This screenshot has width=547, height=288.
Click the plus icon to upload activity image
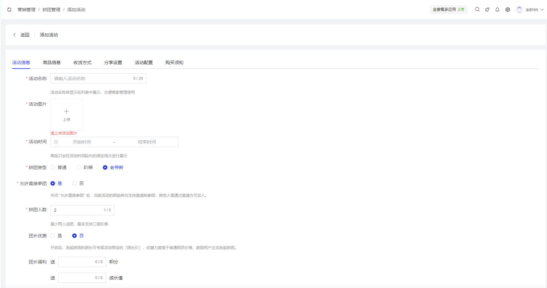tap(66, 112)
